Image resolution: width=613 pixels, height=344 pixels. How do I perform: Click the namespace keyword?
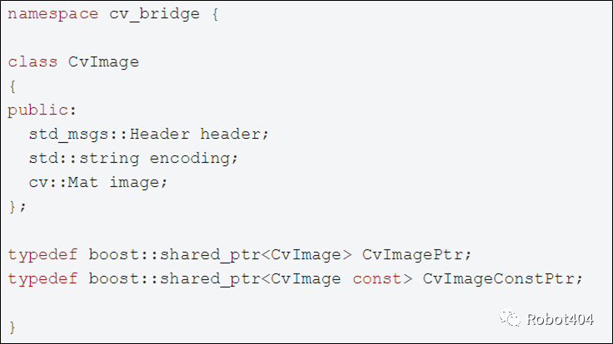52,14
